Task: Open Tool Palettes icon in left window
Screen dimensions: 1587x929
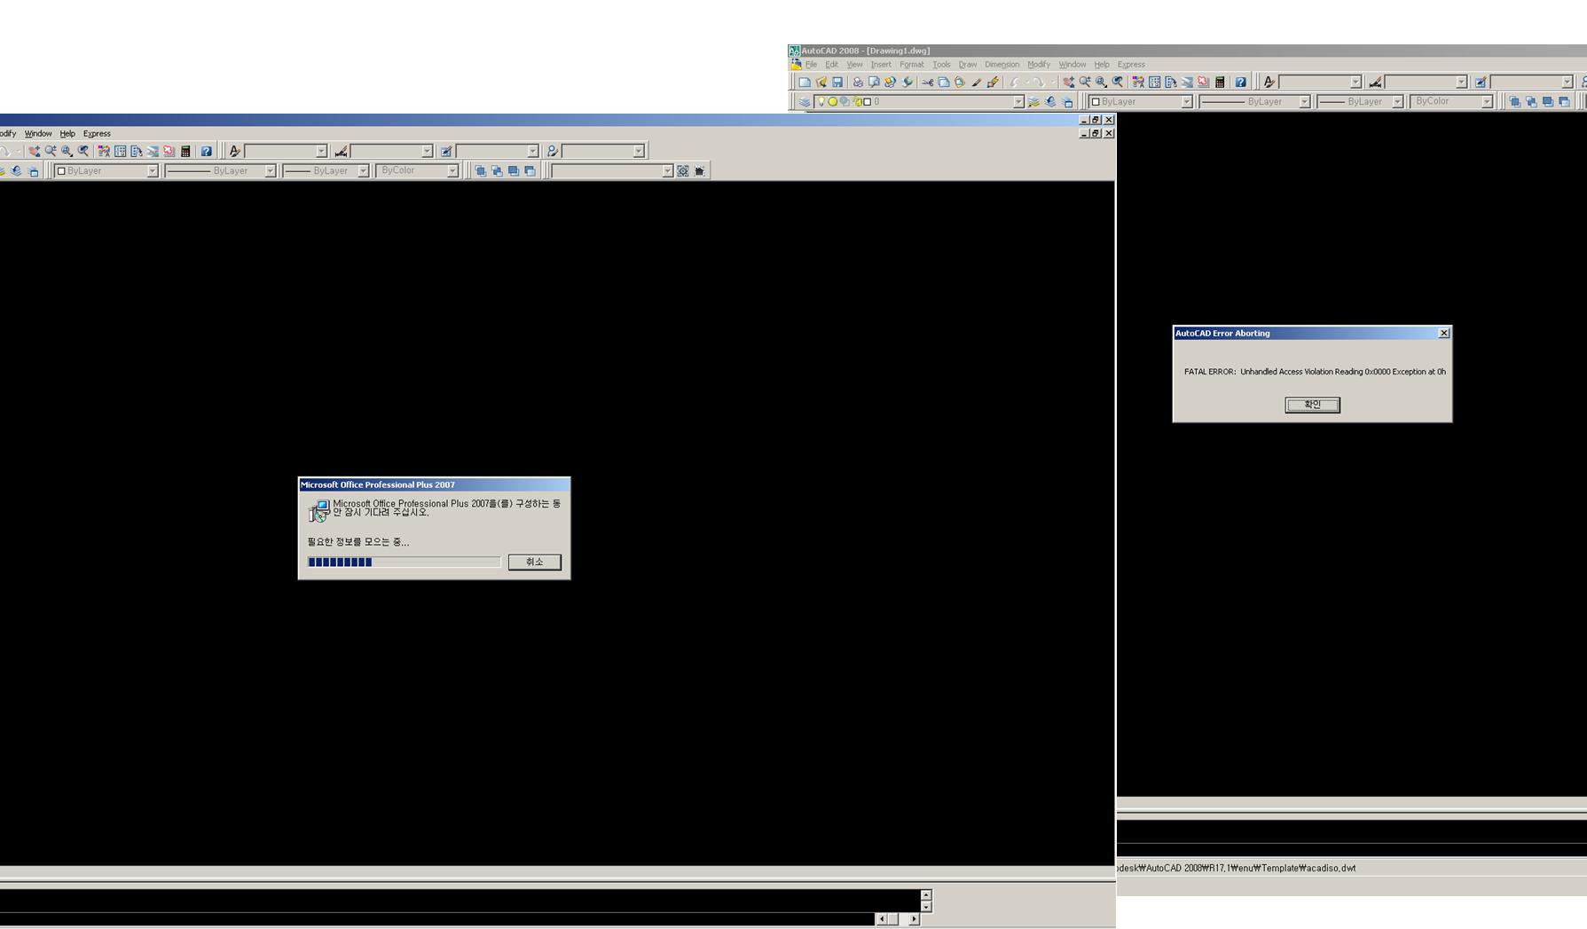Action: pyautogui.click(x=137, y=152)
